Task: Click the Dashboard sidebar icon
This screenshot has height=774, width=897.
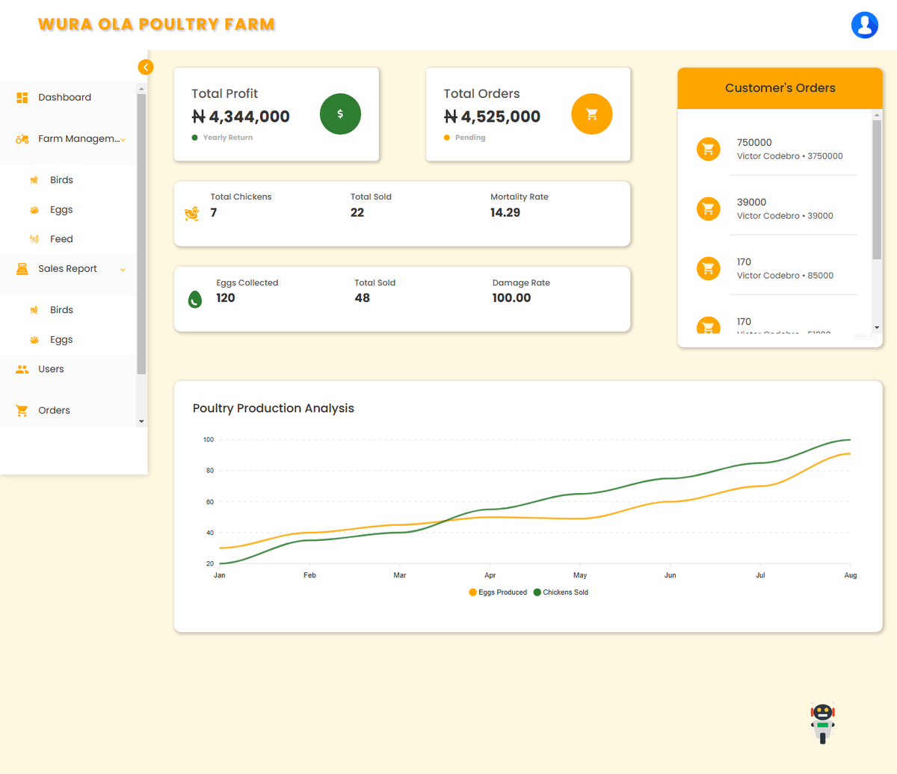Action: pos(21,97)
